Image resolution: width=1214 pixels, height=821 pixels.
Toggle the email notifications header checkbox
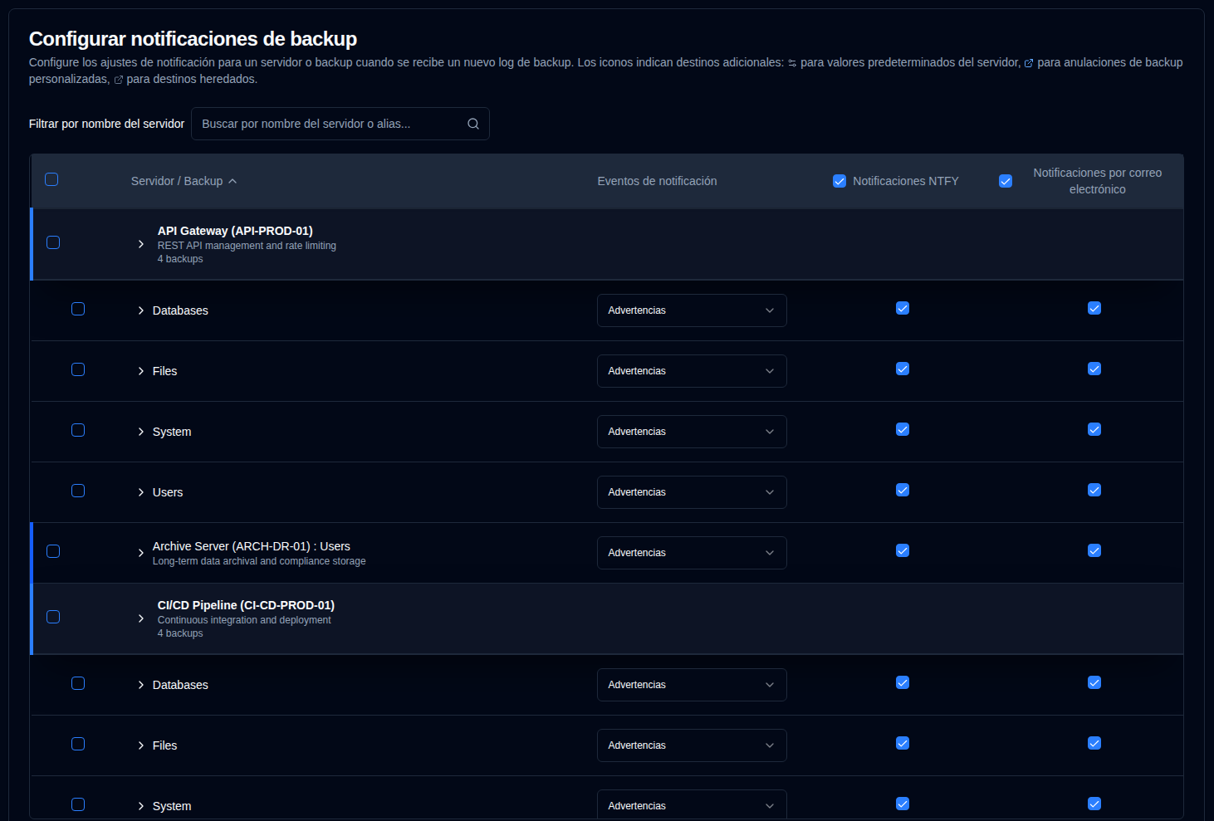(1006, 181)
